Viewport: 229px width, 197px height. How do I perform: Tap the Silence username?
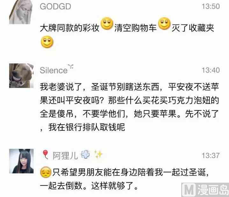(54, 70)
